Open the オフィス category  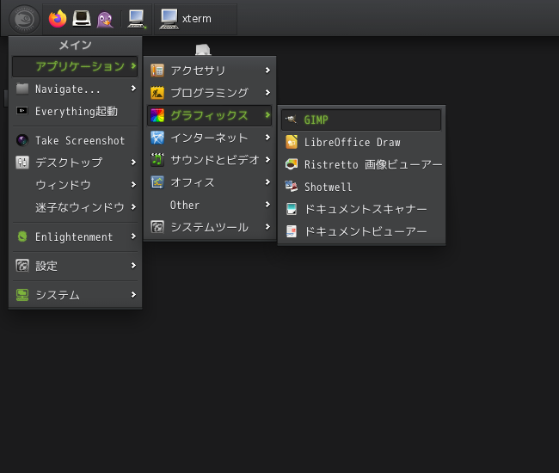click(x=210, y=182)
